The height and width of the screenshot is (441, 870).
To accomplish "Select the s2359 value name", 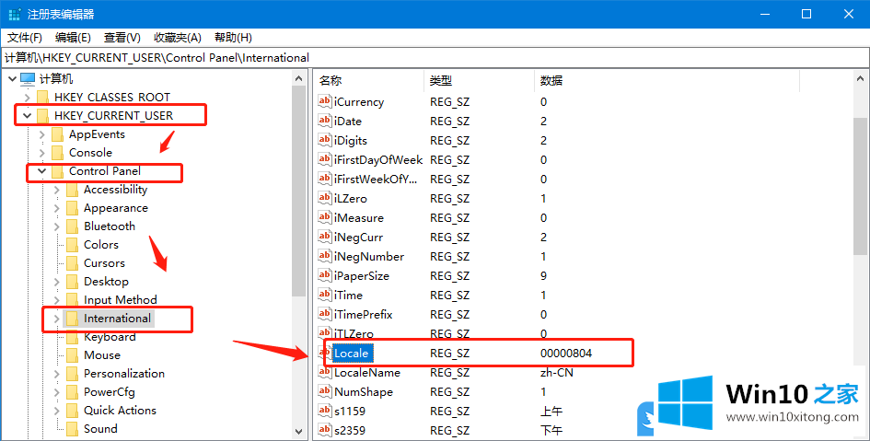I will point(350,431).
